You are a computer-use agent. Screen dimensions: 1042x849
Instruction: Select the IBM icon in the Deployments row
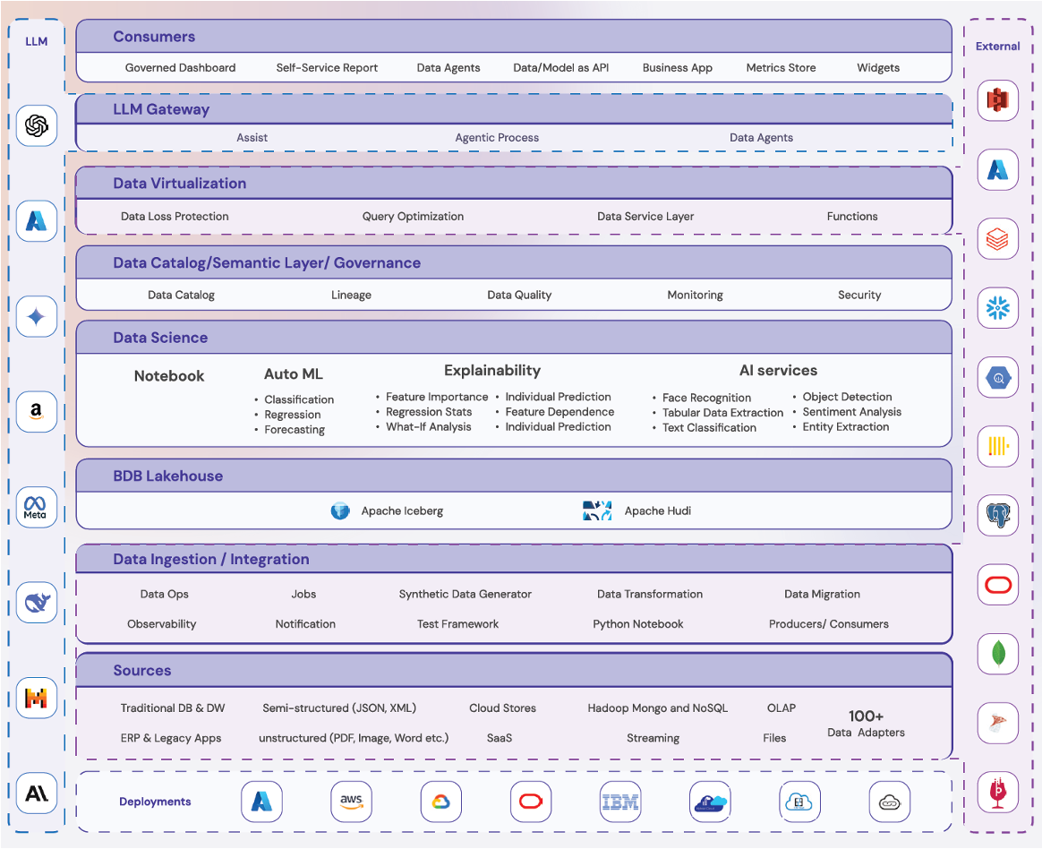[x=620, y=802]
